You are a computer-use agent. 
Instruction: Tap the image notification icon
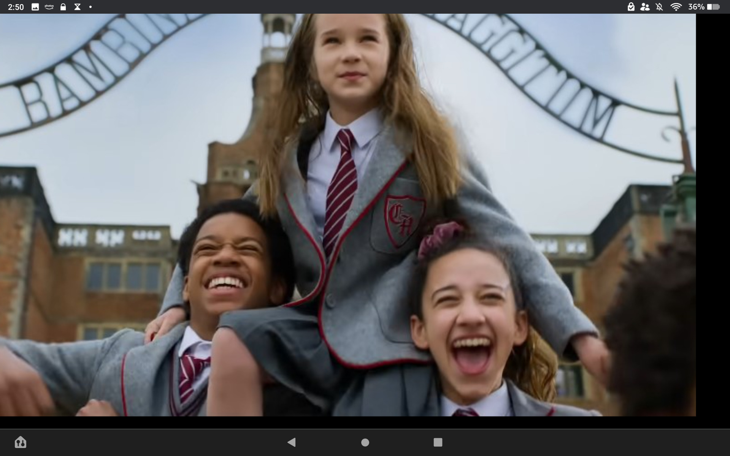tap(35, 7)
